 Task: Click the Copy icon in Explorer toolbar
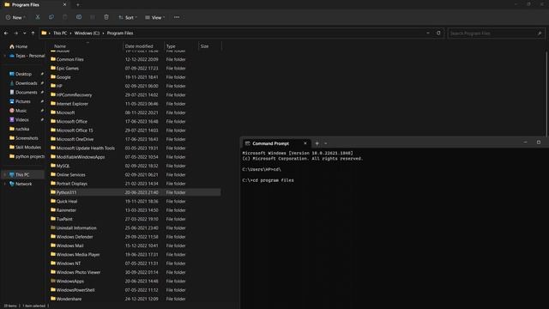(51, 17)
